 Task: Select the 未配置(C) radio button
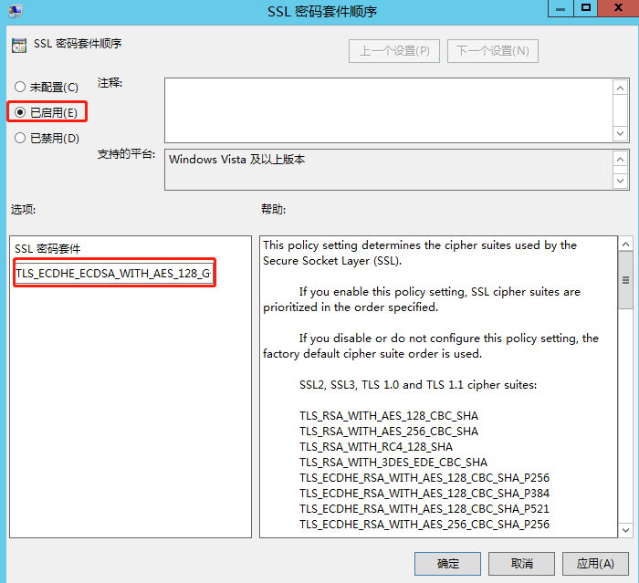pyautogui.click(x=20, y=87)
